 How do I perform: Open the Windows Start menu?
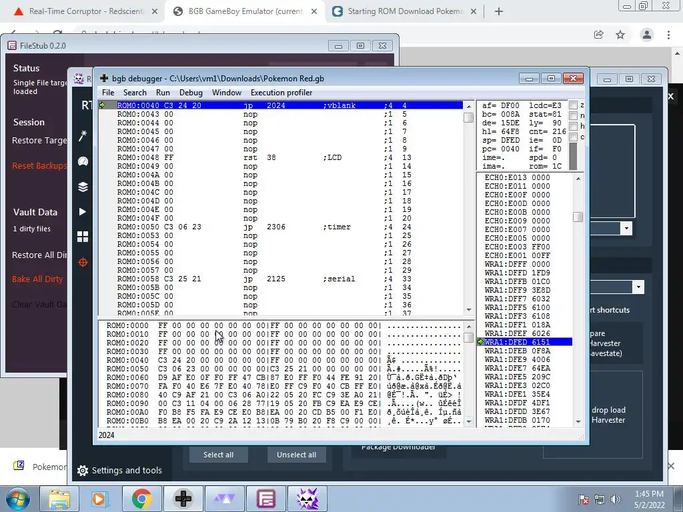pos(17,499)
